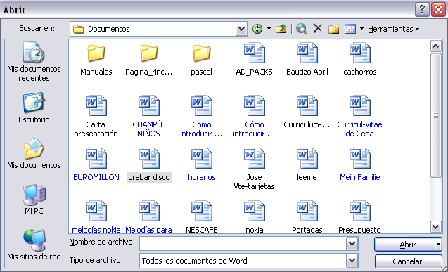This screenshot has height=272, width=448.
Task: Select the Curriculum-... document
Action: [x=307, y=112]
